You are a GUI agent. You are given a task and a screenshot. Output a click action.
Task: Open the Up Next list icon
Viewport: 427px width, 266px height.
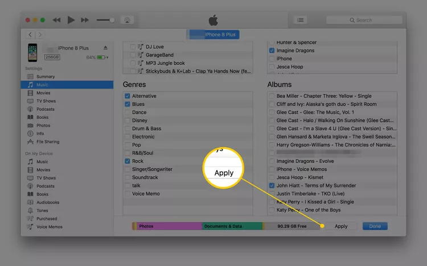(301, 20)
